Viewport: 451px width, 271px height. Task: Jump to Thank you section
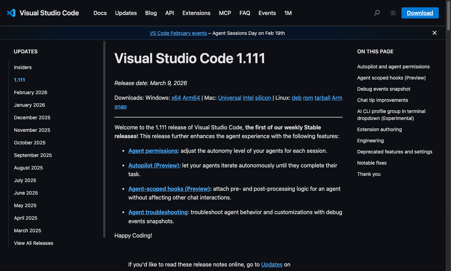tap(369, 174)
